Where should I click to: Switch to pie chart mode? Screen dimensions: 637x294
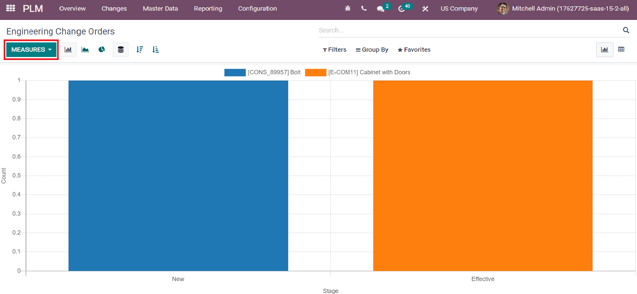click(x=102, y=49)
